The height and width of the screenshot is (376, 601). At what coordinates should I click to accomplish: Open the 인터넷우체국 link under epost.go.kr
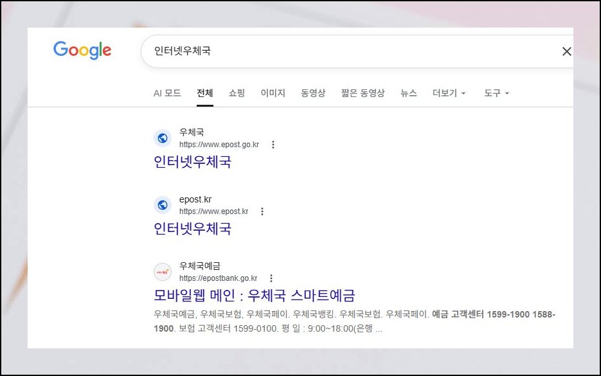click(x=192, y=162)
